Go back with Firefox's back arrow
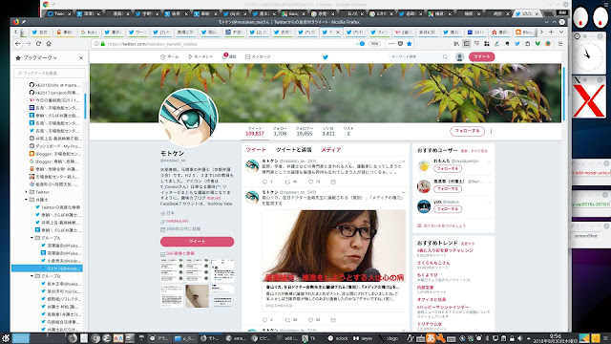 click(x=18, y=44)
